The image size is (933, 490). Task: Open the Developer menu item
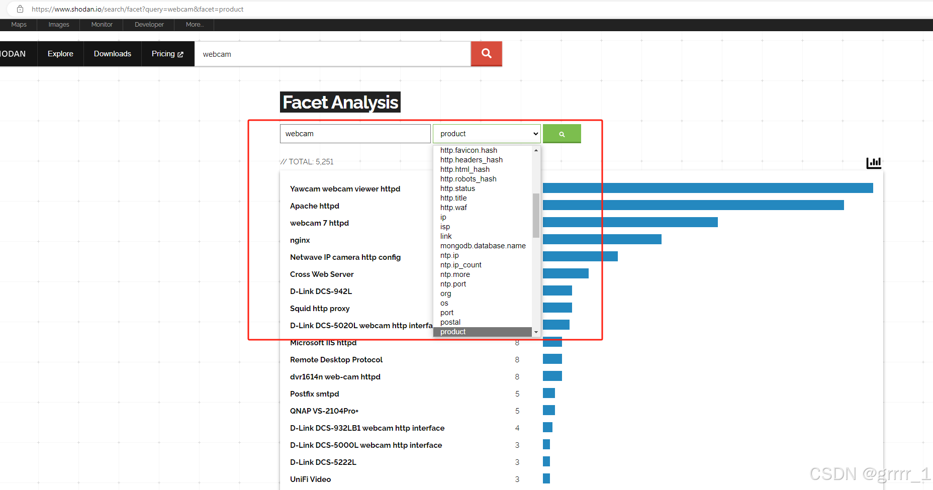pos(149,25)
